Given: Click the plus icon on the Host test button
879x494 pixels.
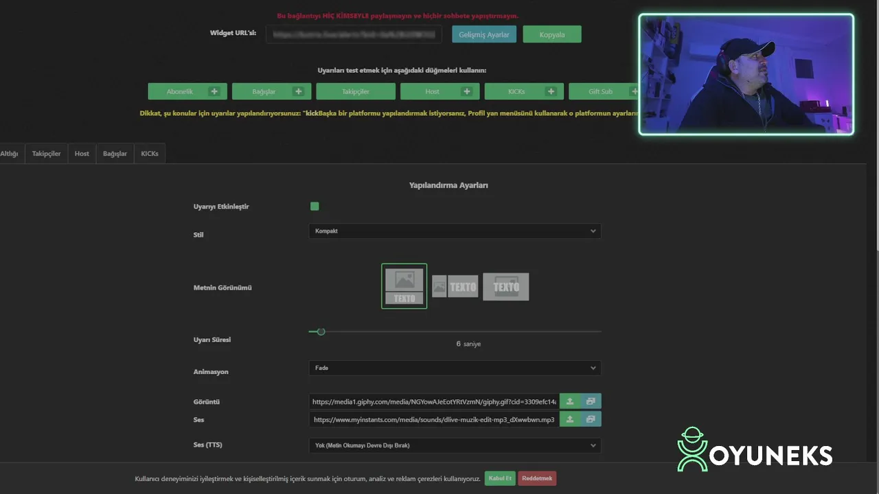Looking at the screenshot, I should click(x=467, y=91).
